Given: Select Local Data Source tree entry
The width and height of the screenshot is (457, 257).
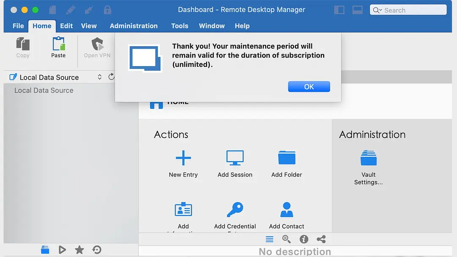Looking at the screenshot, I should point(44,91).
